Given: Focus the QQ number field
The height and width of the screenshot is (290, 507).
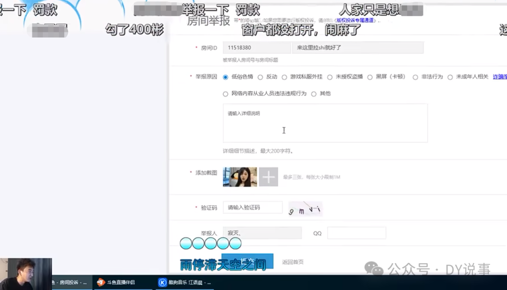Looking at the screenshot, I should pyautogui.click(x=357, y=233).
